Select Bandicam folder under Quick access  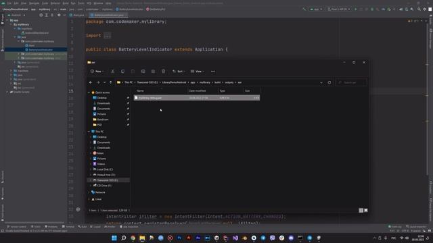tap(103, 119)
